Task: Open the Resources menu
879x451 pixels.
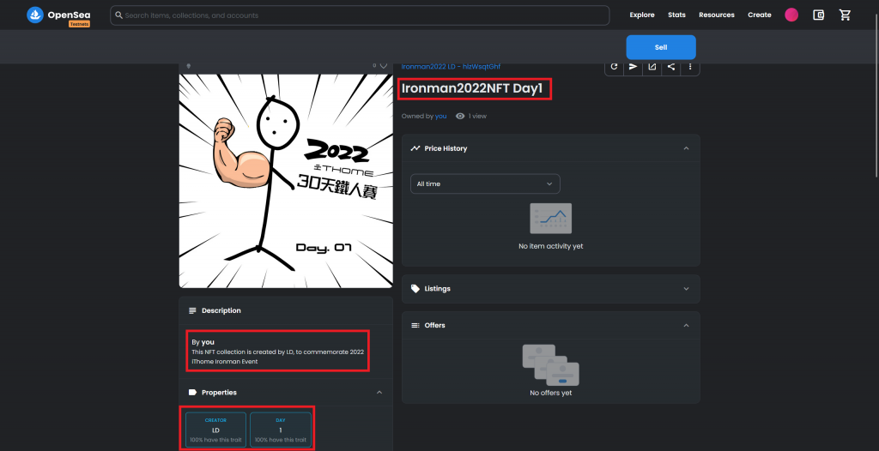Action: click(x=717, y=15)
